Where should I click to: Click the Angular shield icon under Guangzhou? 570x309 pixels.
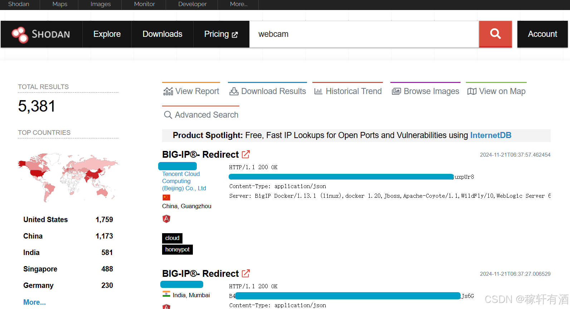tap(166, 219)
